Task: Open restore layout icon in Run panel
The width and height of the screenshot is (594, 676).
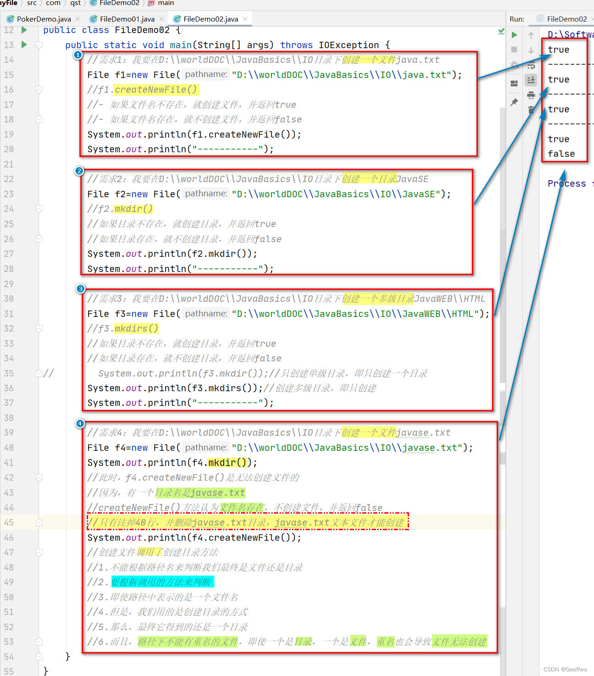Action: (514, 83)
